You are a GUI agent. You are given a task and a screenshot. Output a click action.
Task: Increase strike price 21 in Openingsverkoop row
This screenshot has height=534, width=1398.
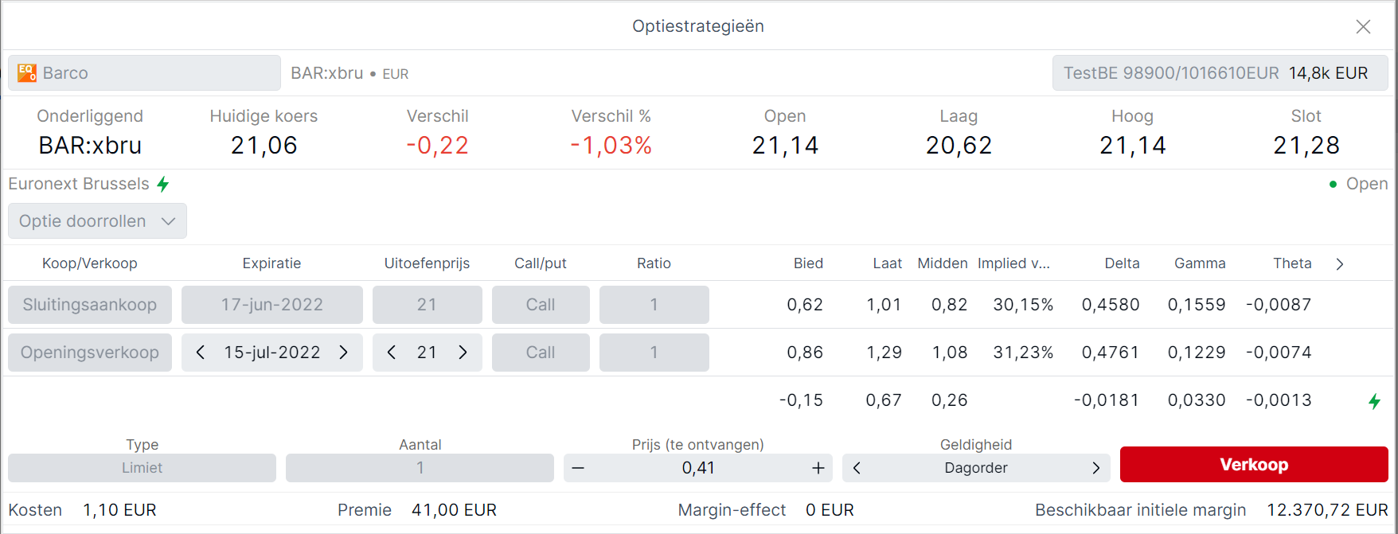pyautogui.click(x=463, y=353)
